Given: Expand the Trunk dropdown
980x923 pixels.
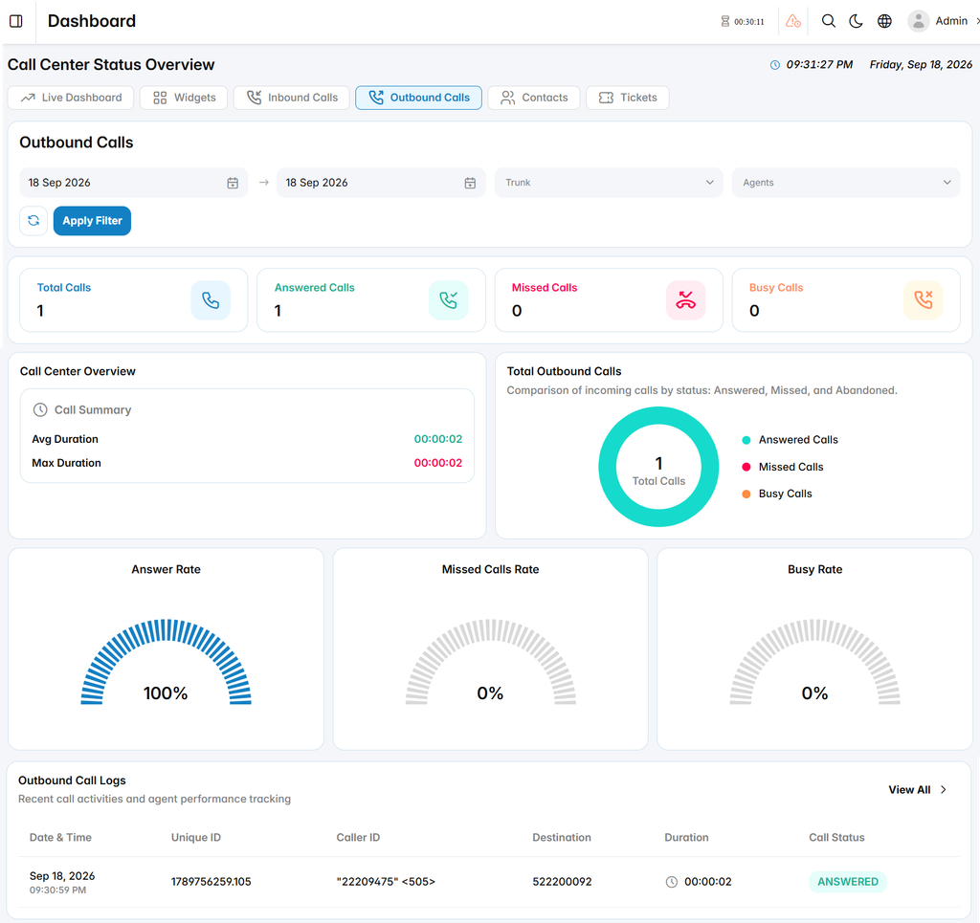Looking at the screenshot, I should click(609, 183).
